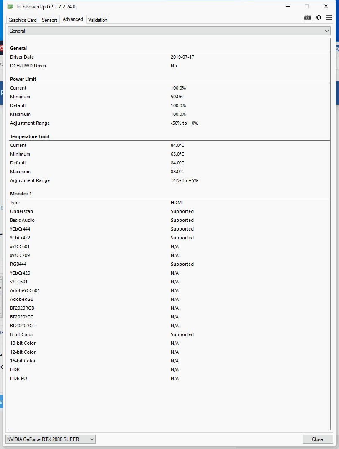Select the monitor Type value HDMI

(177, 203)
